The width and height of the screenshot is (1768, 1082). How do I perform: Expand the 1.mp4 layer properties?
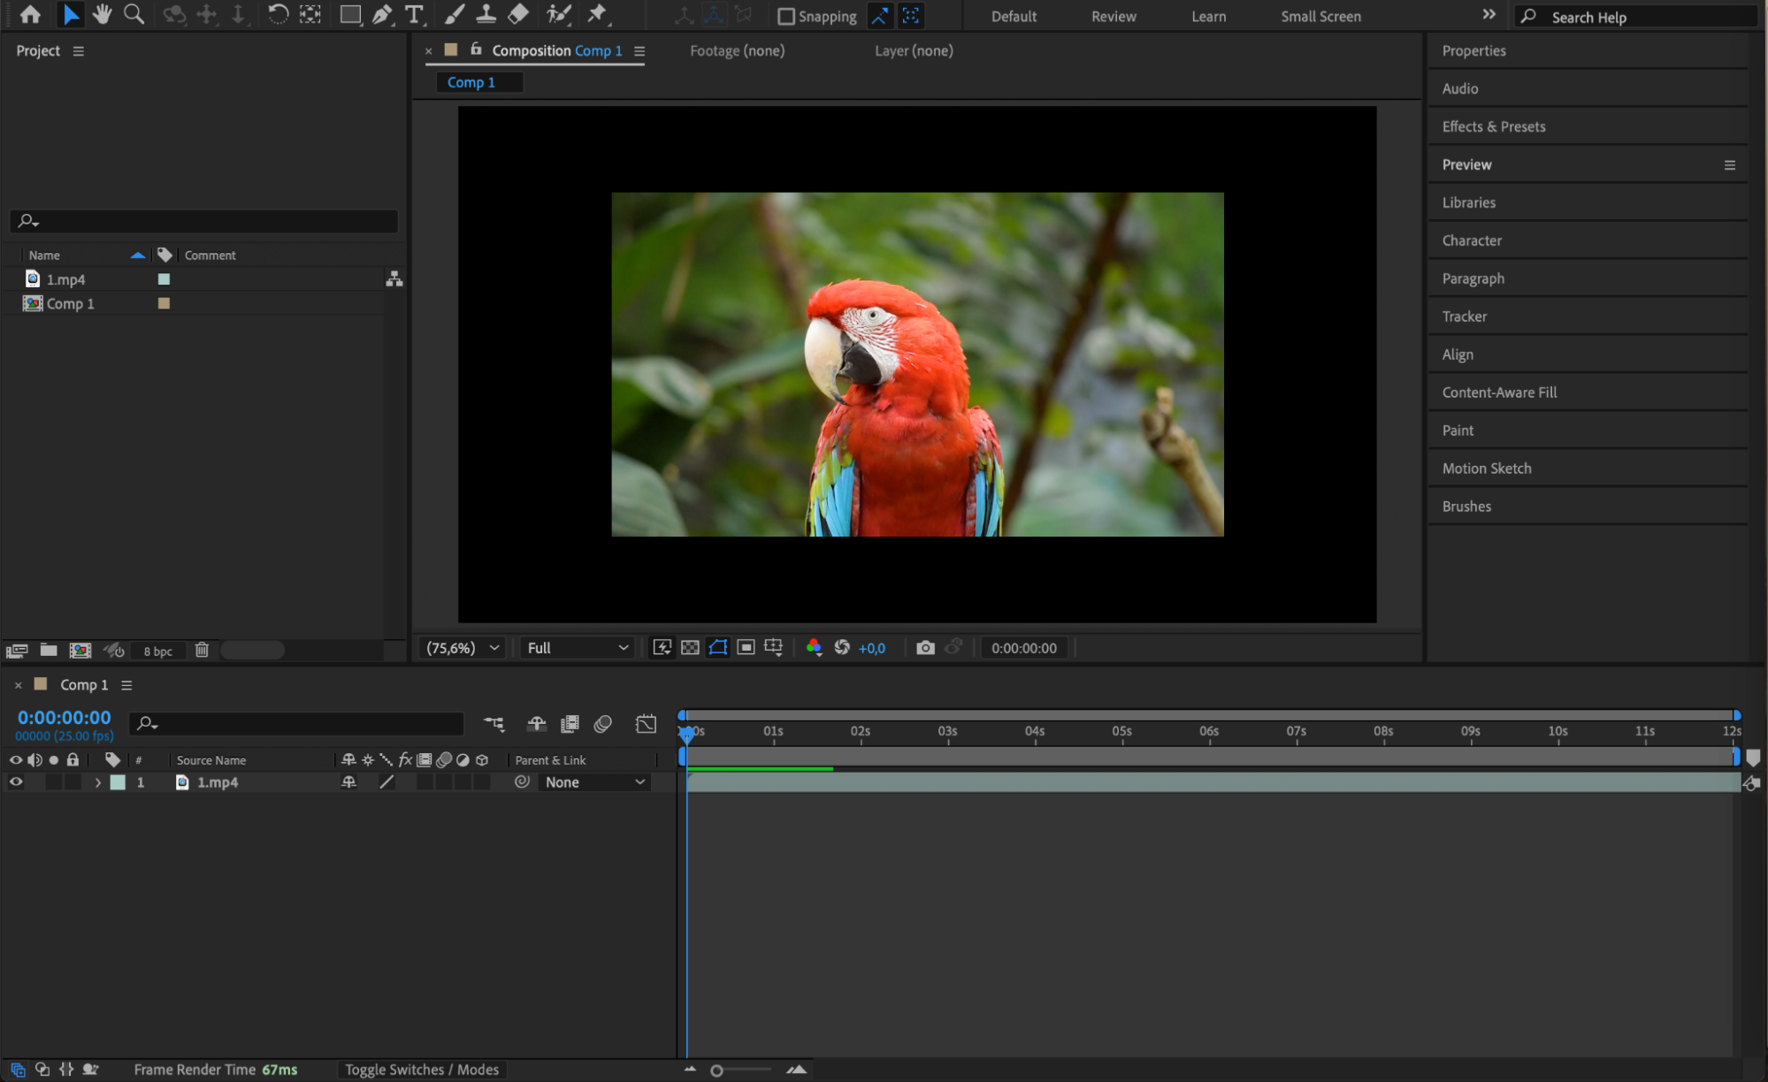[x=97, y=782]
